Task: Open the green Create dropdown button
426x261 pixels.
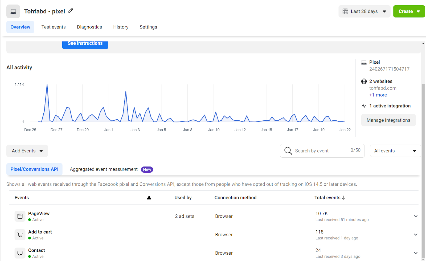Action: tap(409, 11)
